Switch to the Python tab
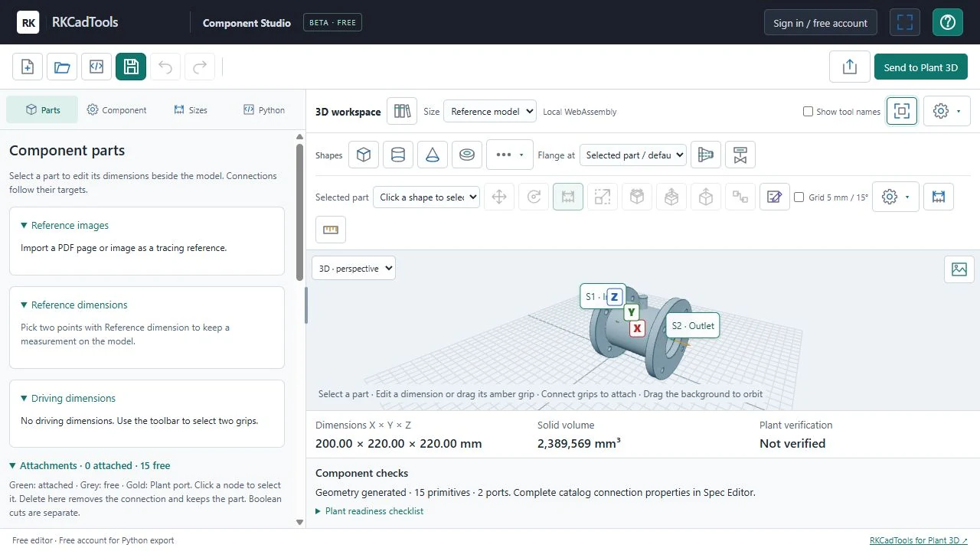 [264, 109]
